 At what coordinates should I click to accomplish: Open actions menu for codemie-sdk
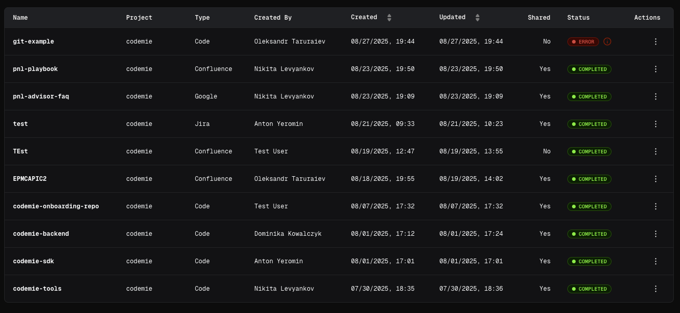click(656, 261)
